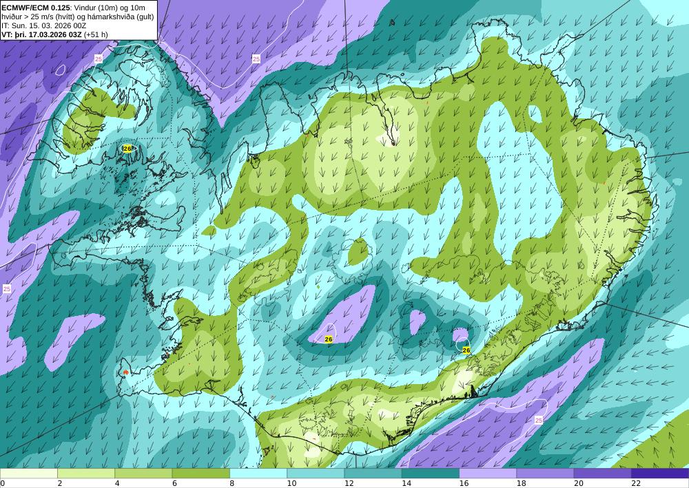Click the yellow 26 label inside the northwest white oval

pos(127,149)
